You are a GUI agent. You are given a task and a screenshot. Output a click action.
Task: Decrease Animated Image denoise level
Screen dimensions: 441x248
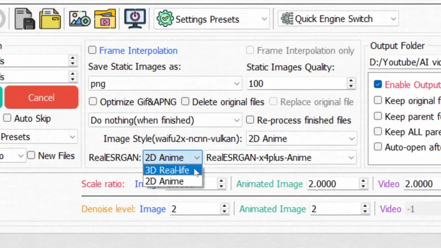pos(365,212)
